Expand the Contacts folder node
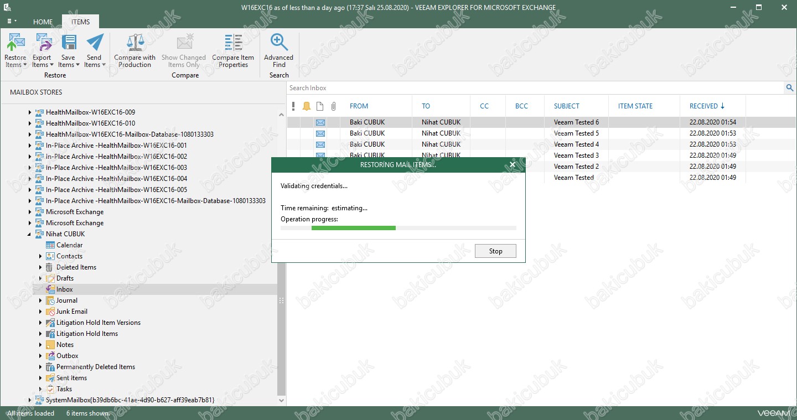Image resolution: width=797 pixels, height=420 pixels. pyautogui.click(x=40, y=256)
